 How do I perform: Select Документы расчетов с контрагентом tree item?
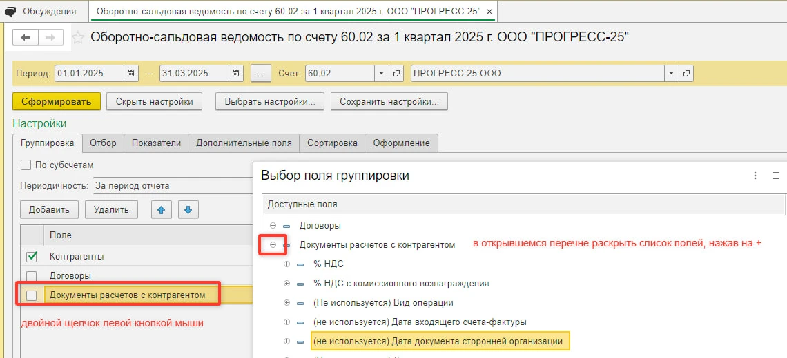[x=377, y=245]
